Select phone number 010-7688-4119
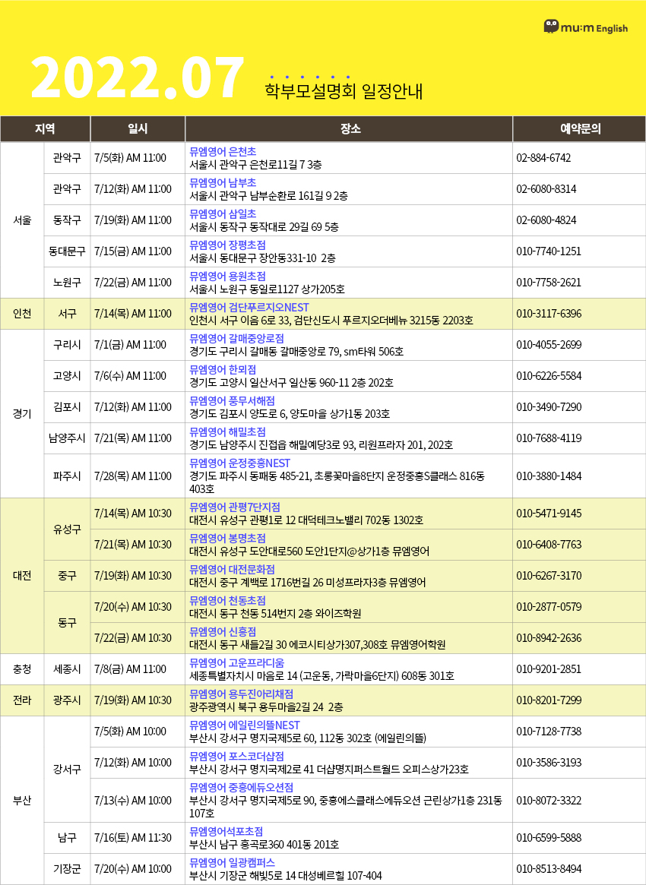This screenshot has width=646, height=885. tap(548, 438)
